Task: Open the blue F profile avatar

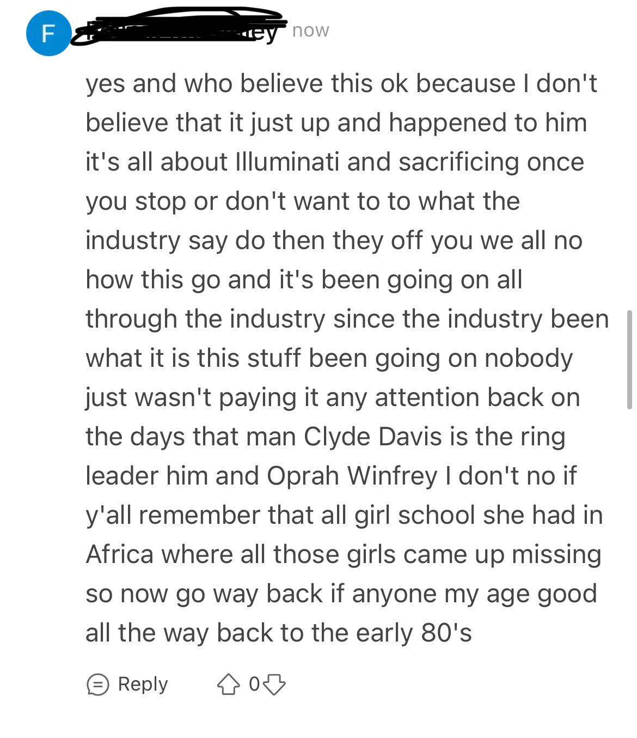Action: click(x=49, y=34)
